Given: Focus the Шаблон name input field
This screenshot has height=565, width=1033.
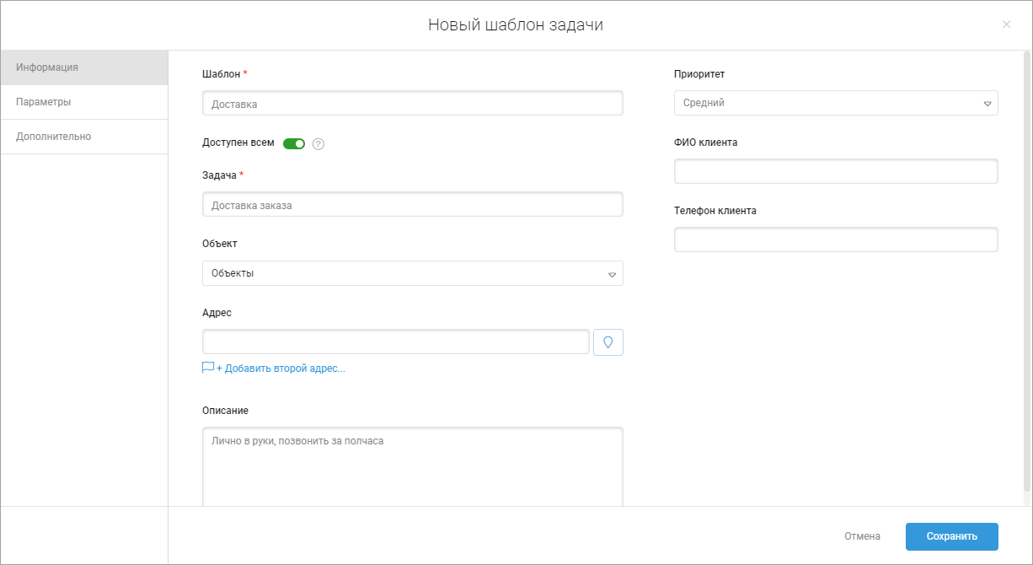Looking at the screenshot, I should click(x=412, y=104).
